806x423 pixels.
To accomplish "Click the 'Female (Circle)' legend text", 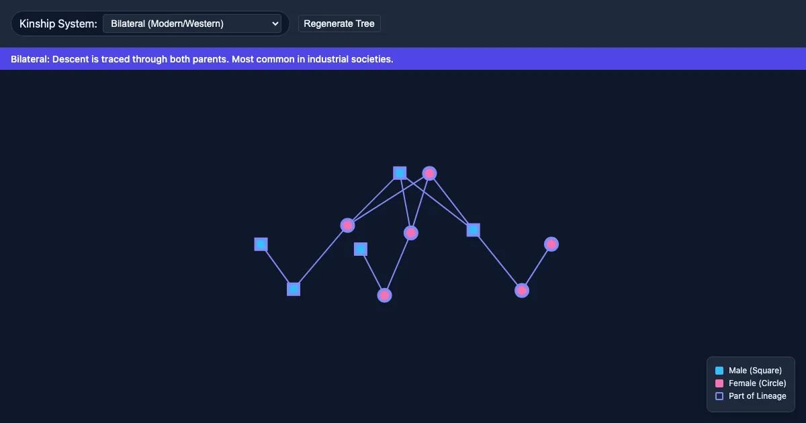I will (758, 383).
